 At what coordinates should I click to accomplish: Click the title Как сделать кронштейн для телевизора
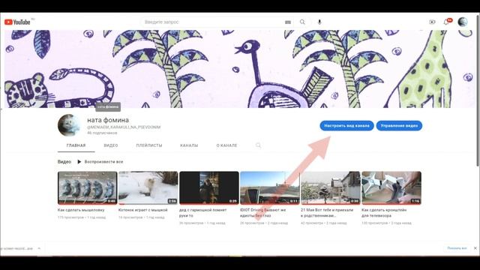(384, 213)
